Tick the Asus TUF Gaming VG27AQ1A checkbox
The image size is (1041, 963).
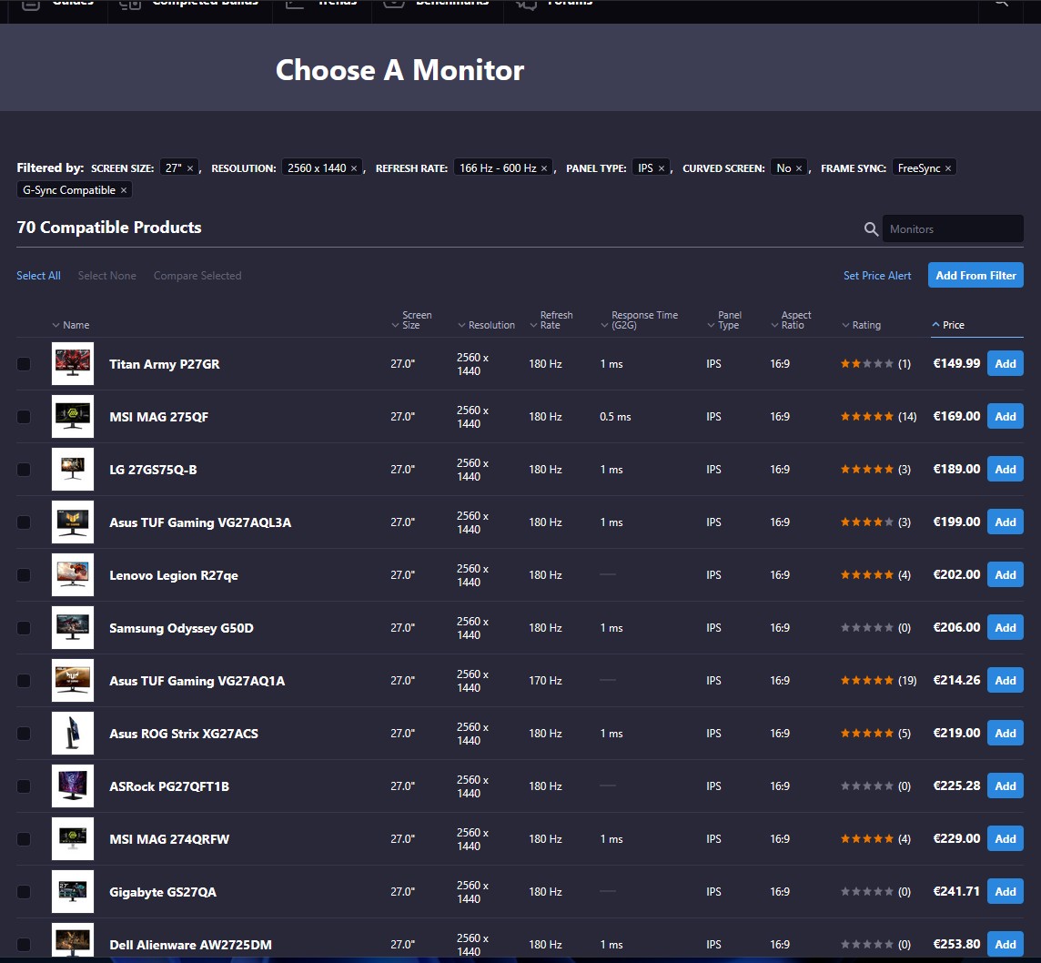(x=24, y=681)
